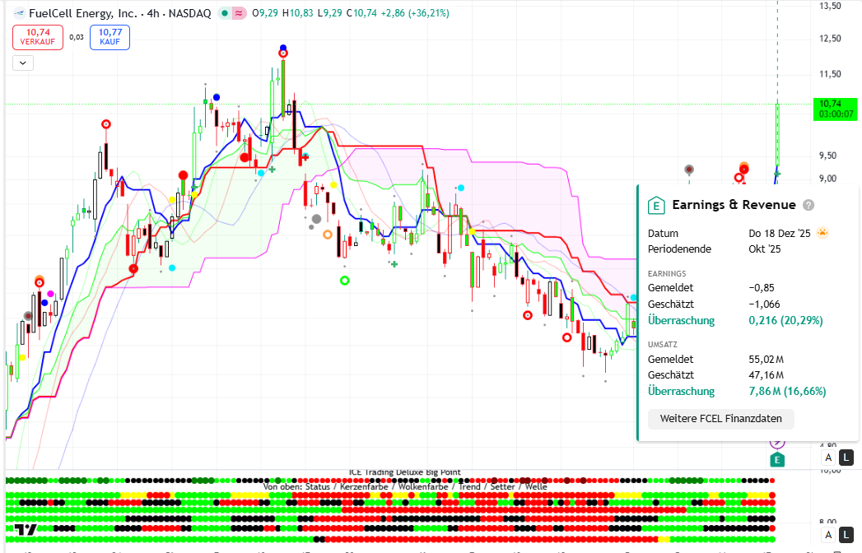Viewport: 862px width, 553px height.
Task: Click the green earnings E marker on timeline
Action: 776,460
